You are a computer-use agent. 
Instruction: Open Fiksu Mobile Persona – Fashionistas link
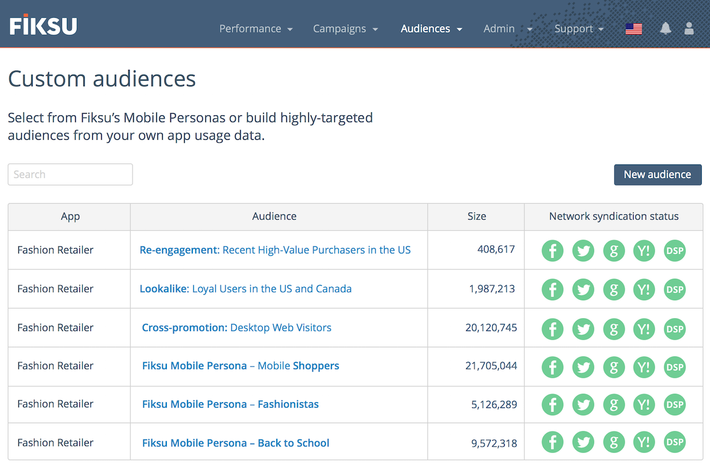coord(230,404)
